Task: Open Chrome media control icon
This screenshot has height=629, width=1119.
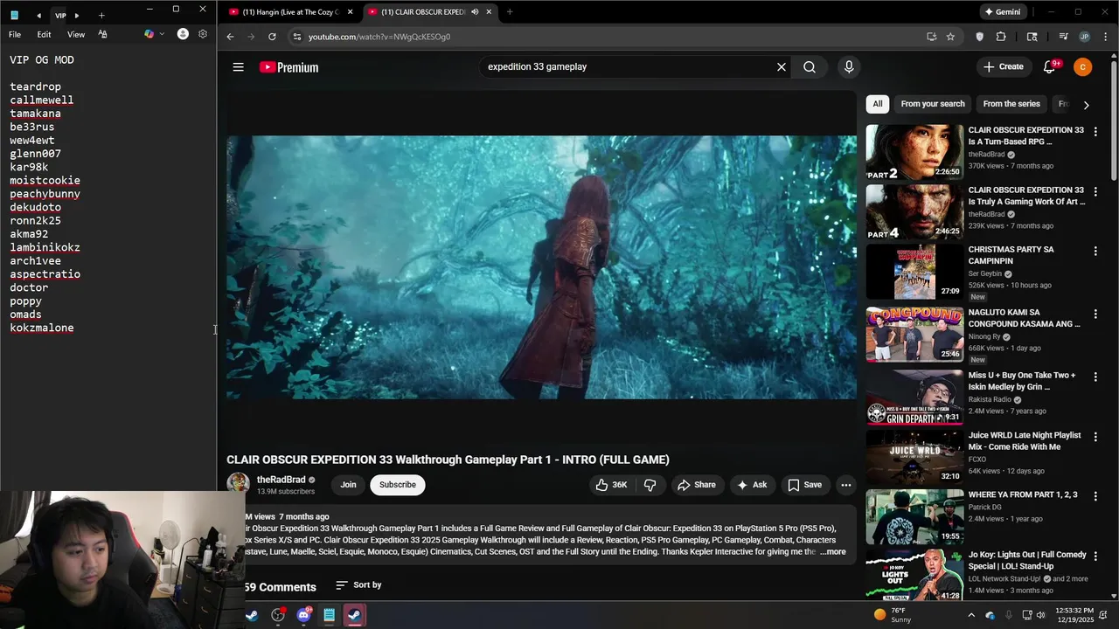Action: point(1063,37)
